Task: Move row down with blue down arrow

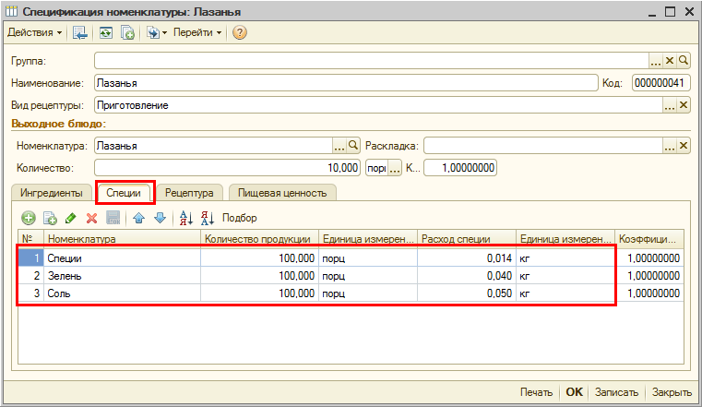Action: 159,218
